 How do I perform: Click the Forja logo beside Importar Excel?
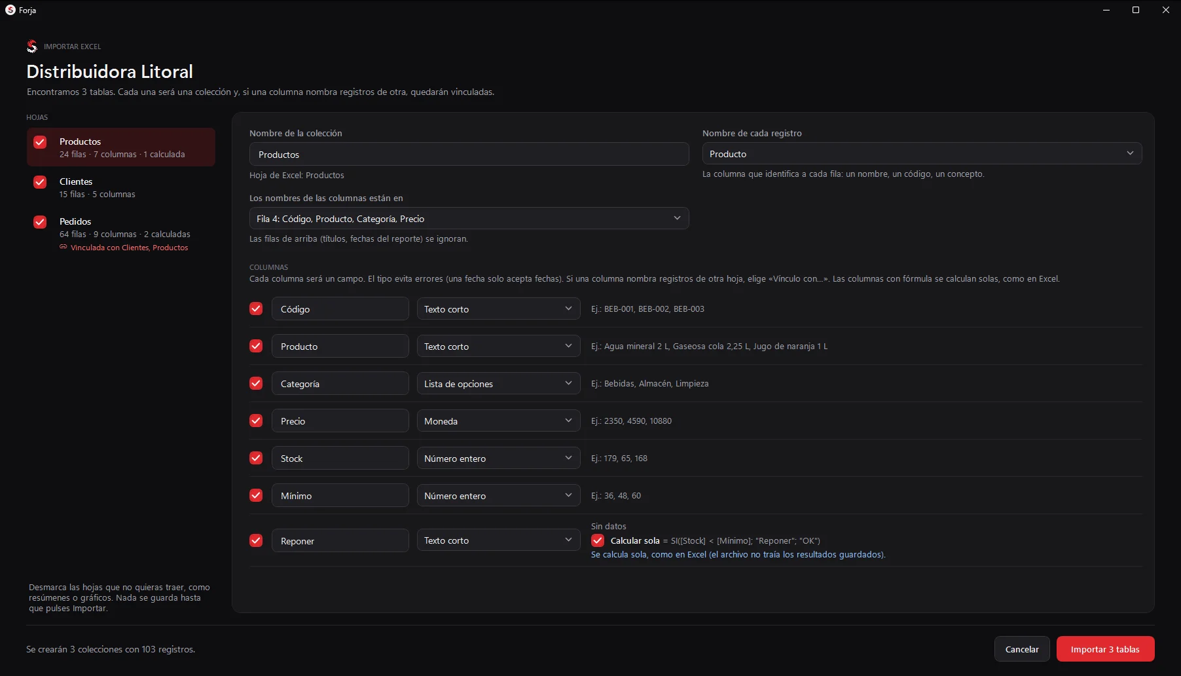click(x=32, y=46)
